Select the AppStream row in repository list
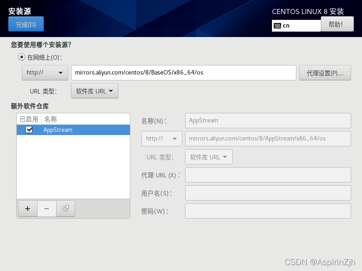 (x=81, y=130)
